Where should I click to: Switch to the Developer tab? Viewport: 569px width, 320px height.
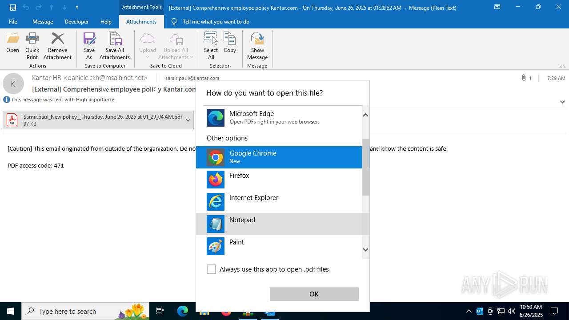76,22
